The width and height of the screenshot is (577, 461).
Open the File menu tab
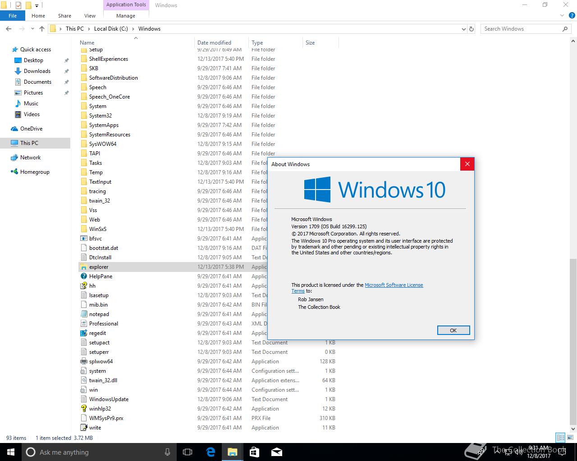(x=13, y=16)
